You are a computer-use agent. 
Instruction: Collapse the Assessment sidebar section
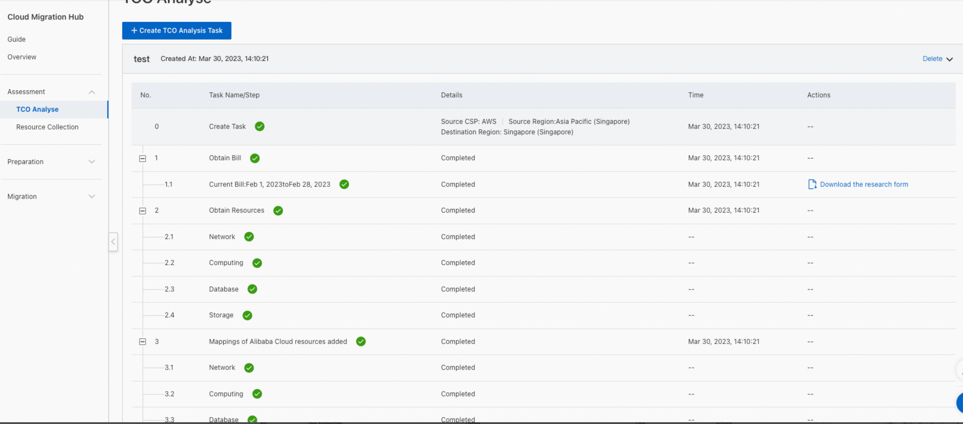[92, 92]
